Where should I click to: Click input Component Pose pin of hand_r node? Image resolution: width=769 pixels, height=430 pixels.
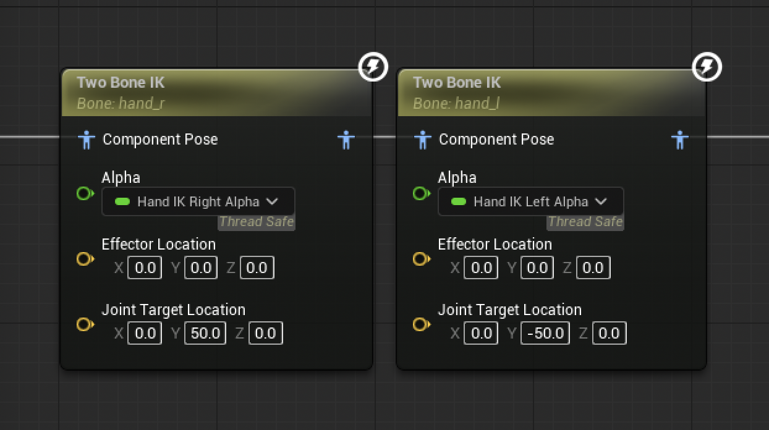point(86,140)
